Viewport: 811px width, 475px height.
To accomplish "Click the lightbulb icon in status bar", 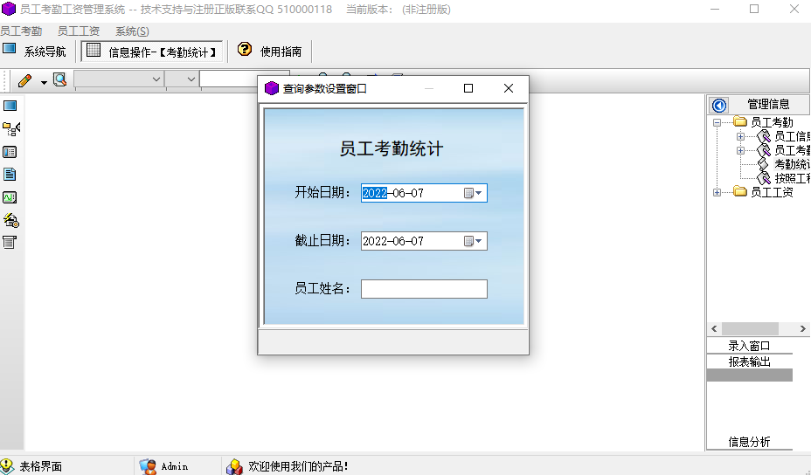I will pos(7,466).
